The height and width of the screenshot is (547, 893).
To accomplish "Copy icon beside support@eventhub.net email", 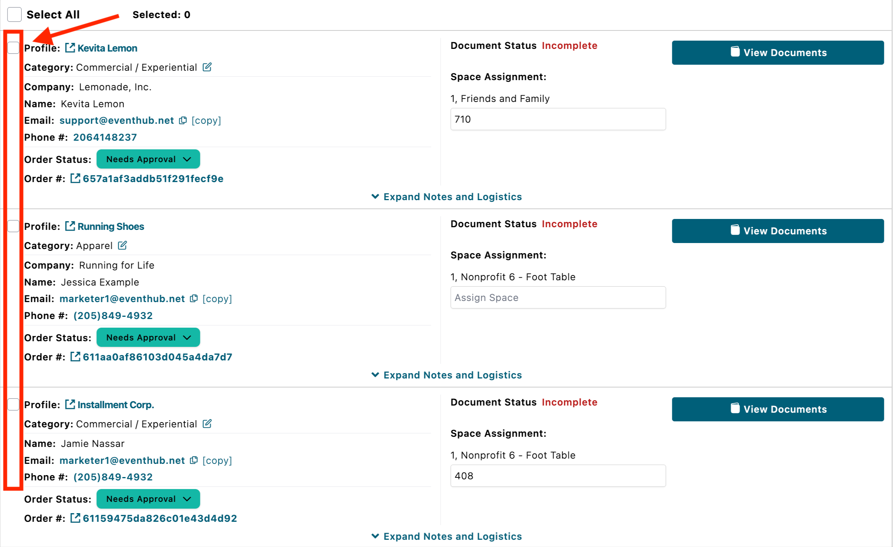I will pos(183,120).
